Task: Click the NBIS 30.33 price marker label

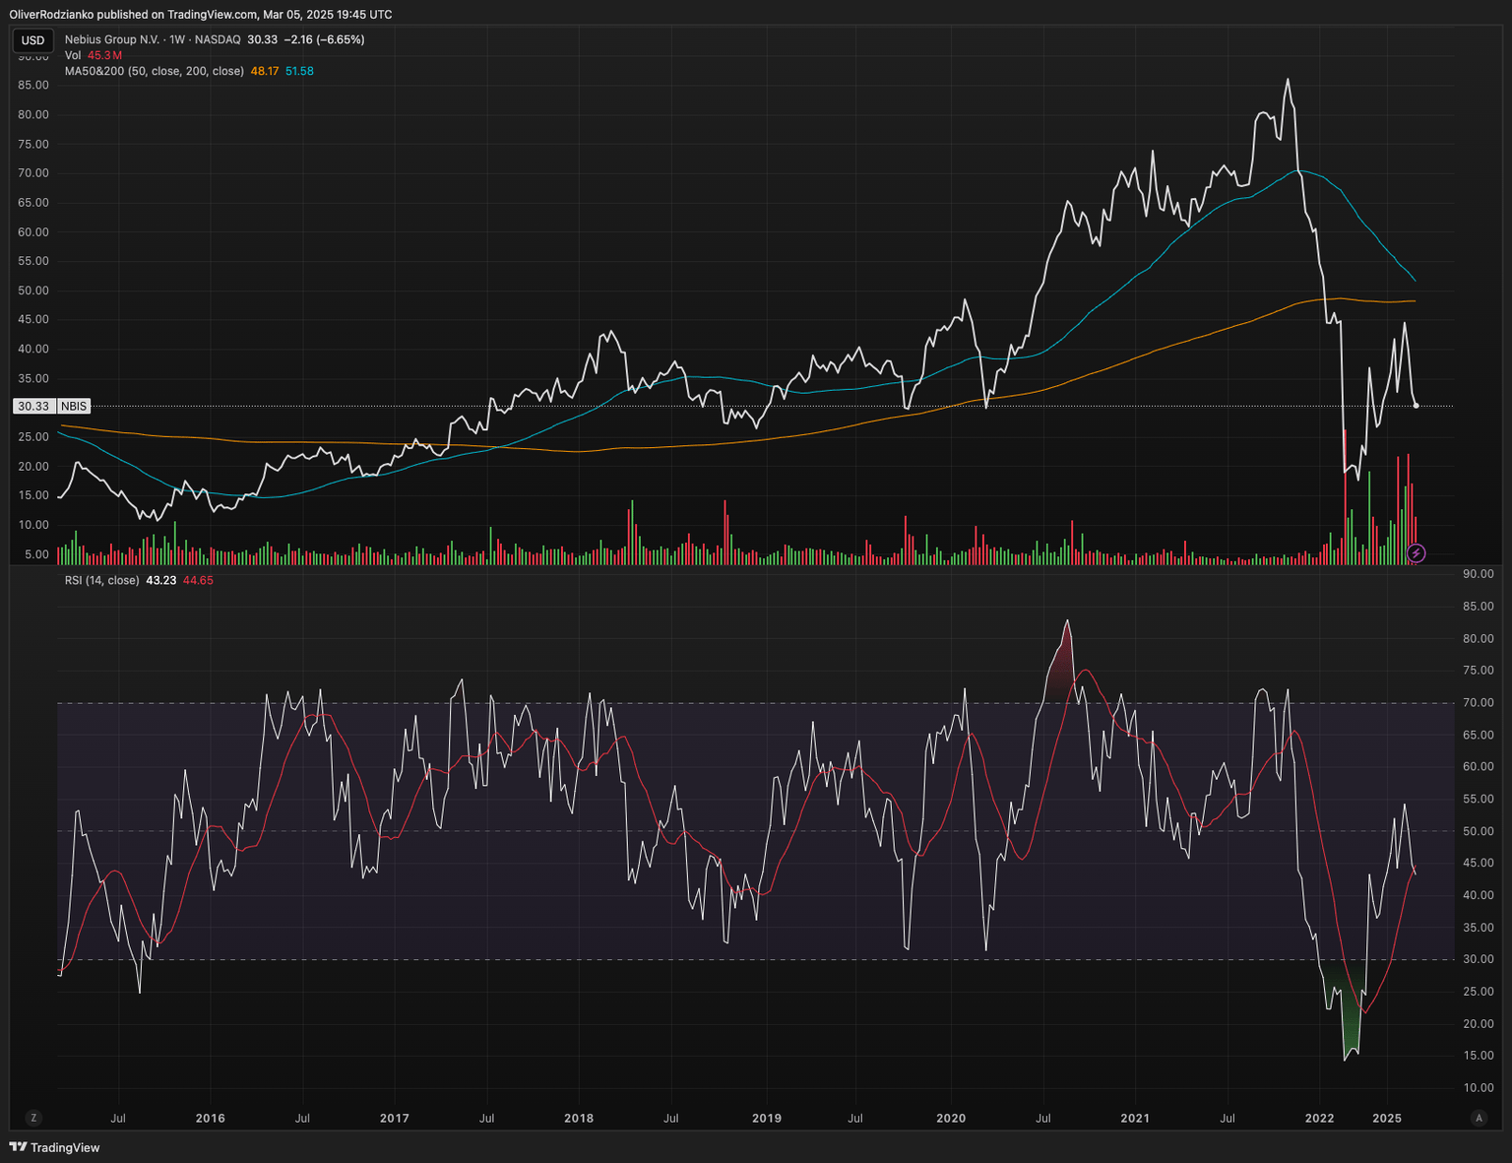Action: [49, 406]
